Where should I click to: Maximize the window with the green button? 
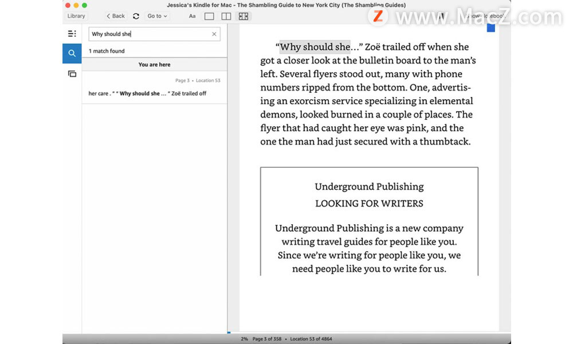pyautogui.click(x=84, y=5)
